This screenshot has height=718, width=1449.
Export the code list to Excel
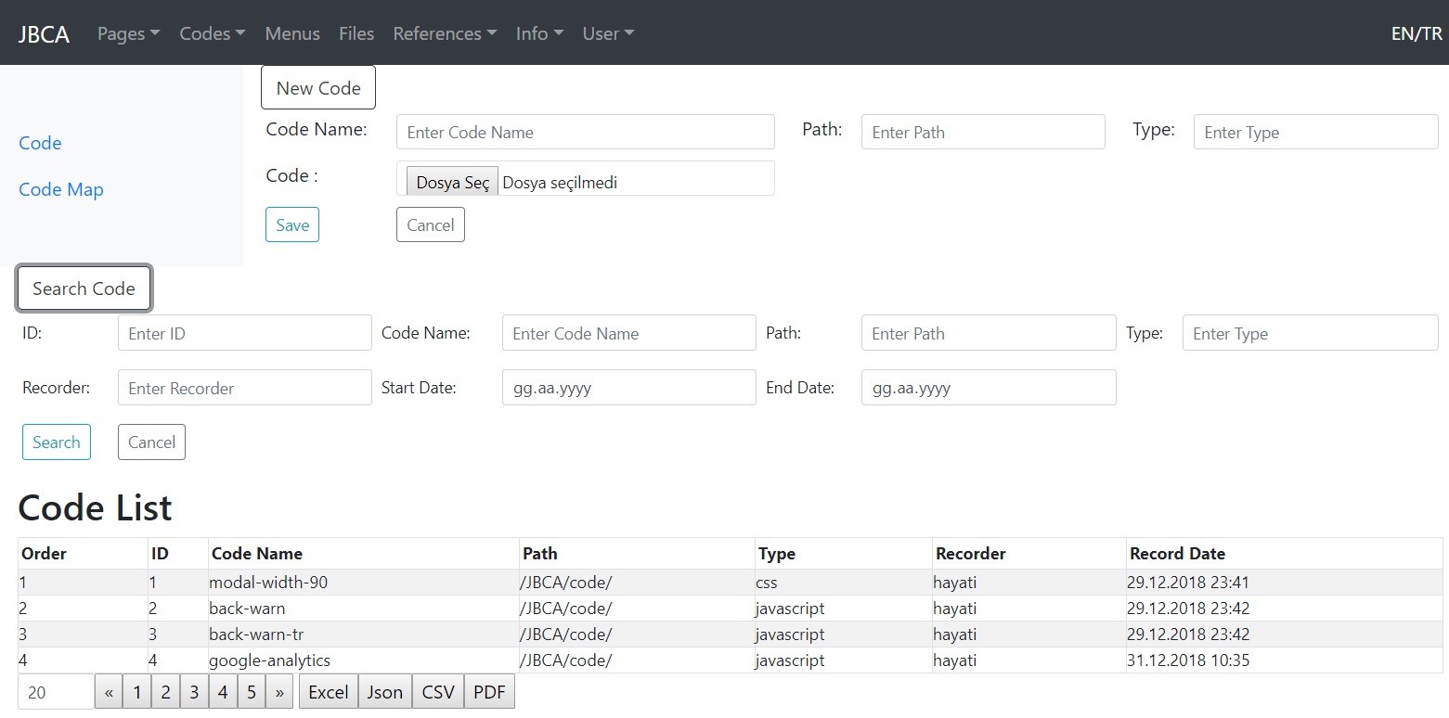pos(328,692)
